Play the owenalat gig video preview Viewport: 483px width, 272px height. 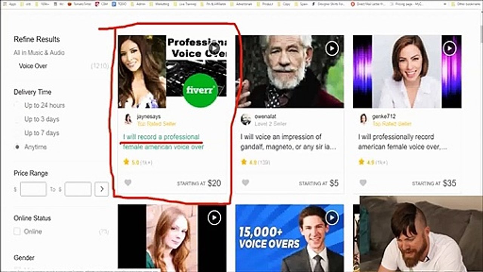coord(332,48)
